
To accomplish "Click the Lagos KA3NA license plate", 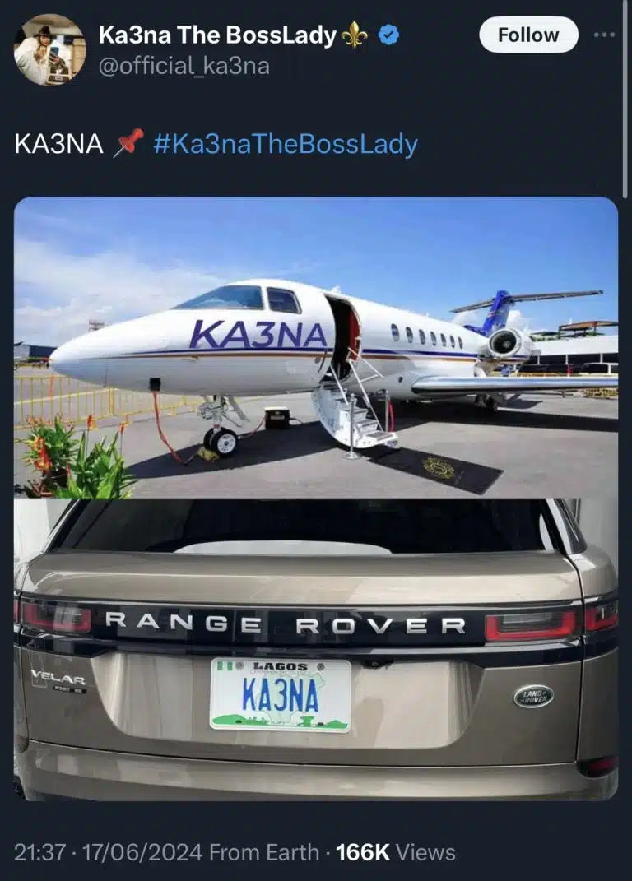I will point(281,696).
